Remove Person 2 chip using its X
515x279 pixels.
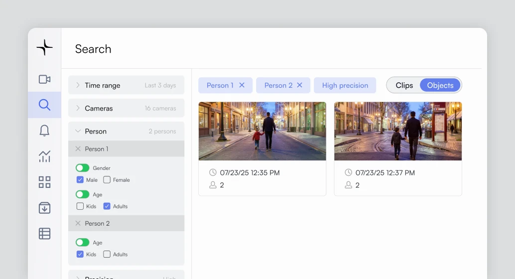pos(299,85)
